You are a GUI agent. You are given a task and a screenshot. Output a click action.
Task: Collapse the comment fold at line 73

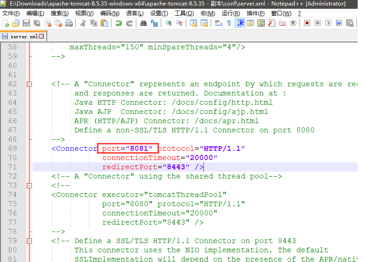(30, 185)
